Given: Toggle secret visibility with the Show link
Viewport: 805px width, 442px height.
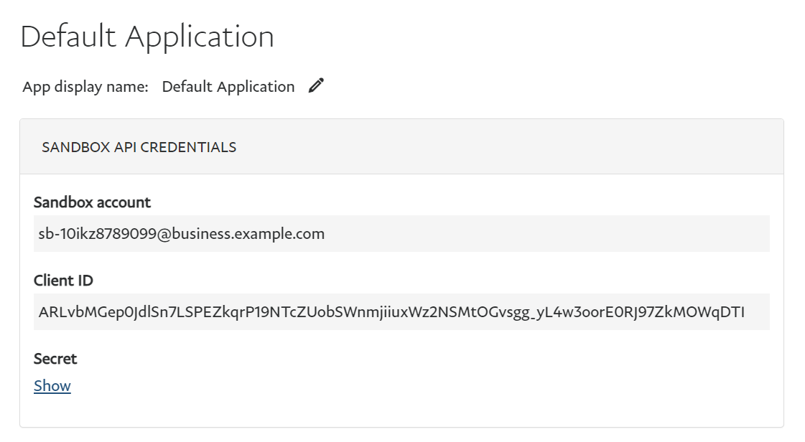Looking at the screenshot, I should tap(52, 385).
